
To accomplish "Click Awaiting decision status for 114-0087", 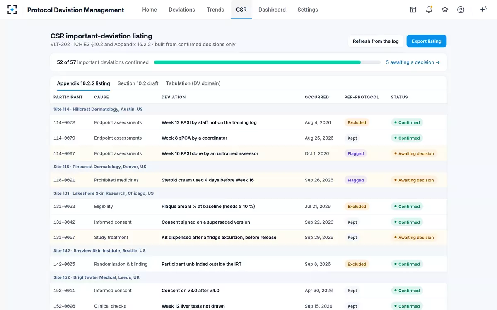I will coord(414,153).
